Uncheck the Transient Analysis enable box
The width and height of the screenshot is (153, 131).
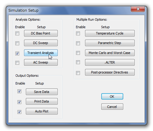tap(17, 53)
